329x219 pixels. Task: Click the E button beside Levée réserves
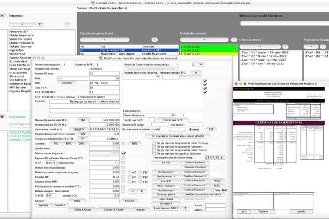tap(185, 208)
